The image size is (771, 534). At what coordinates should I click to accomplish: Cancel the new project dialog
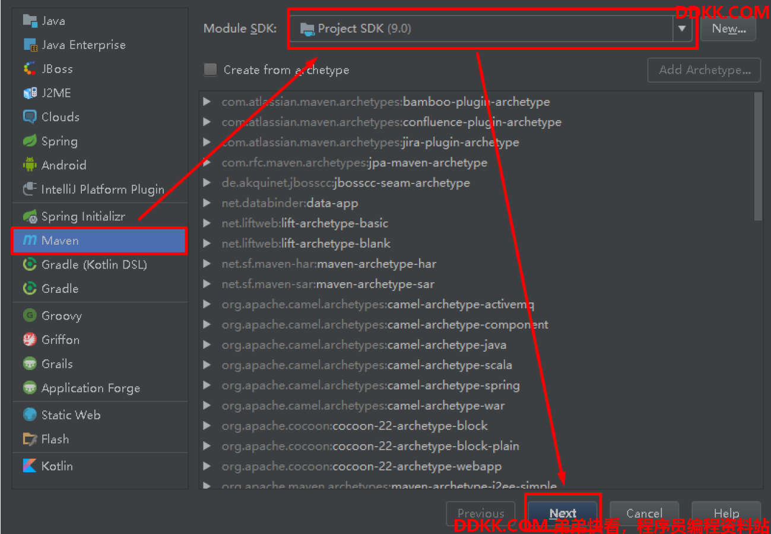pyautogui.click(x=644, y=514)
